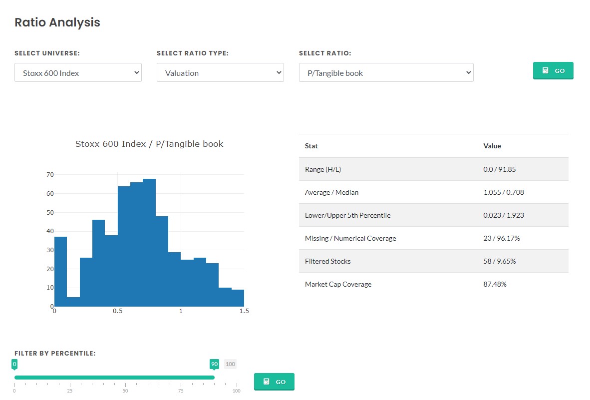Click the calculator icon on the top GO button

(x=547, y=70)
